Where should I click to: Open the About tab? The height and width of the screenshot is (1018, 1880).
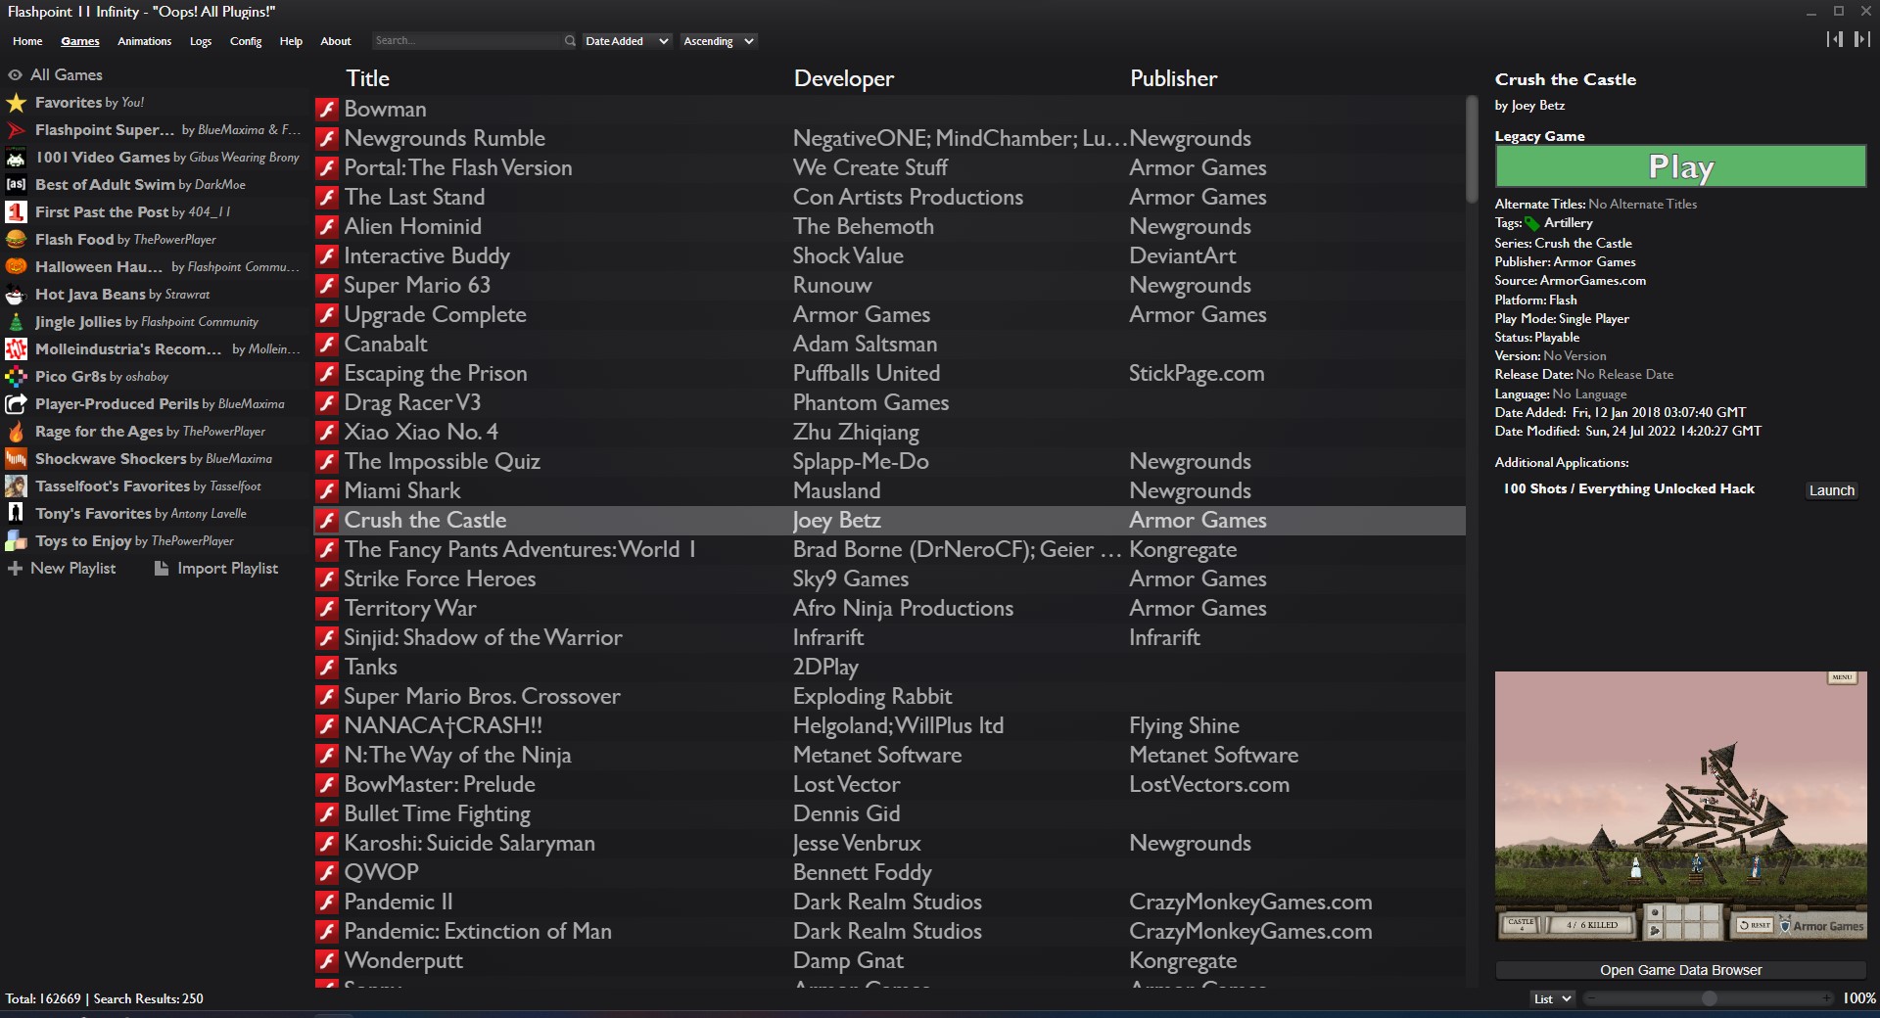(x=336, y=41)
